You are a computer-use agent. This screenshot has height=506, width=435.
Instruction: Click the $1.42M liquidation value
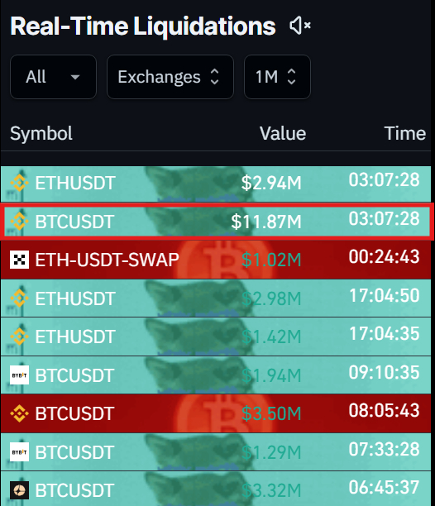[271, 337]
